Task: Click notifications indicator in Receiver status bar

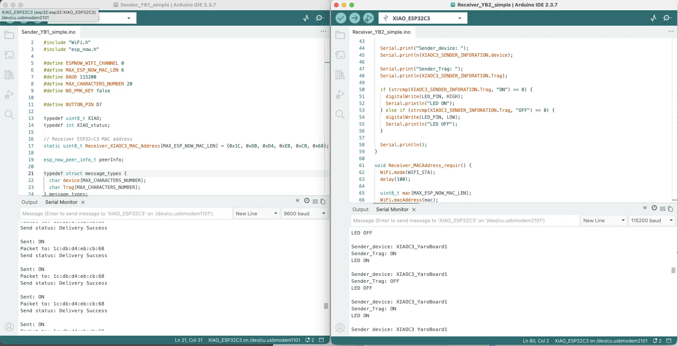Action: pyautogui.click(x=657, y=341)
